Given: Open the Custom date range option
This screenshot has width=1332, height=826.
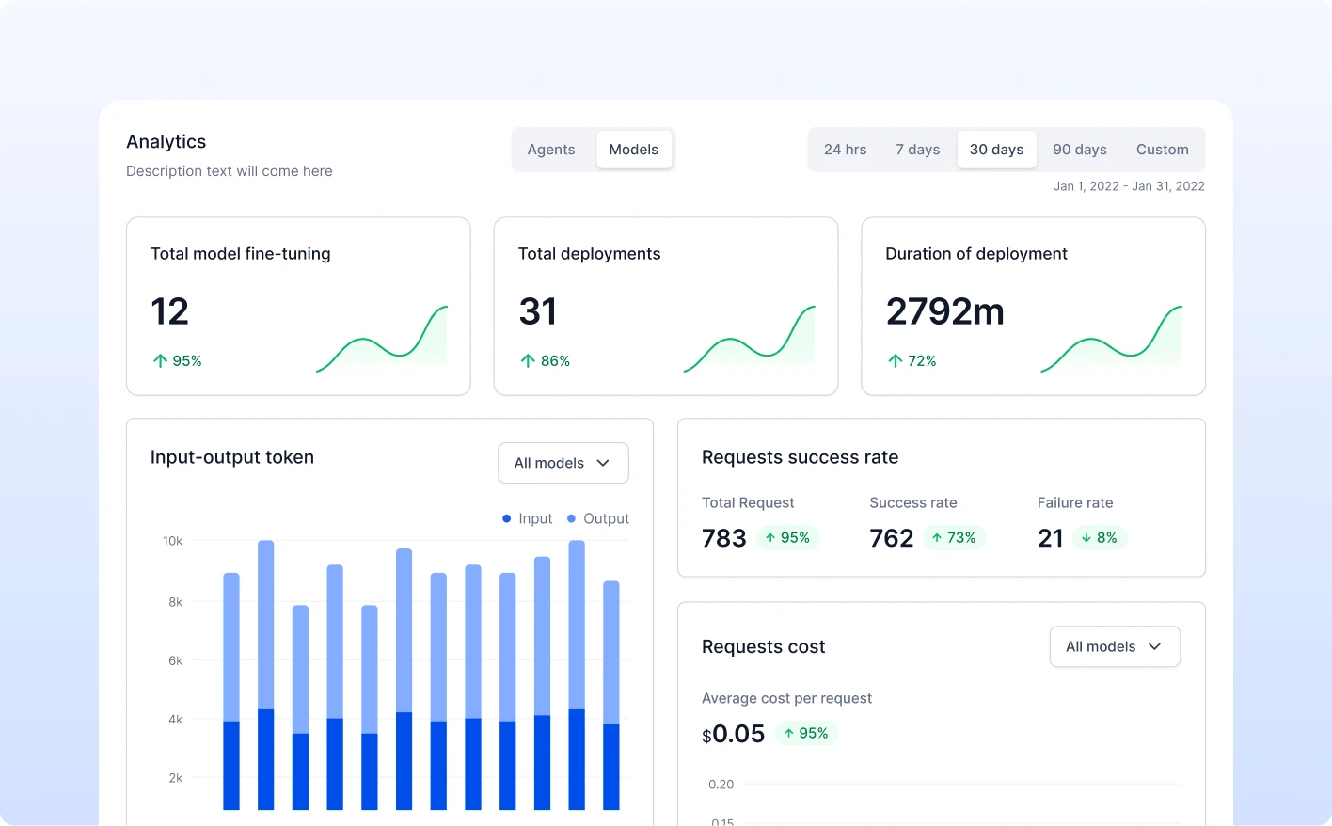Looking at the screenshot, I should (1163, 150).
